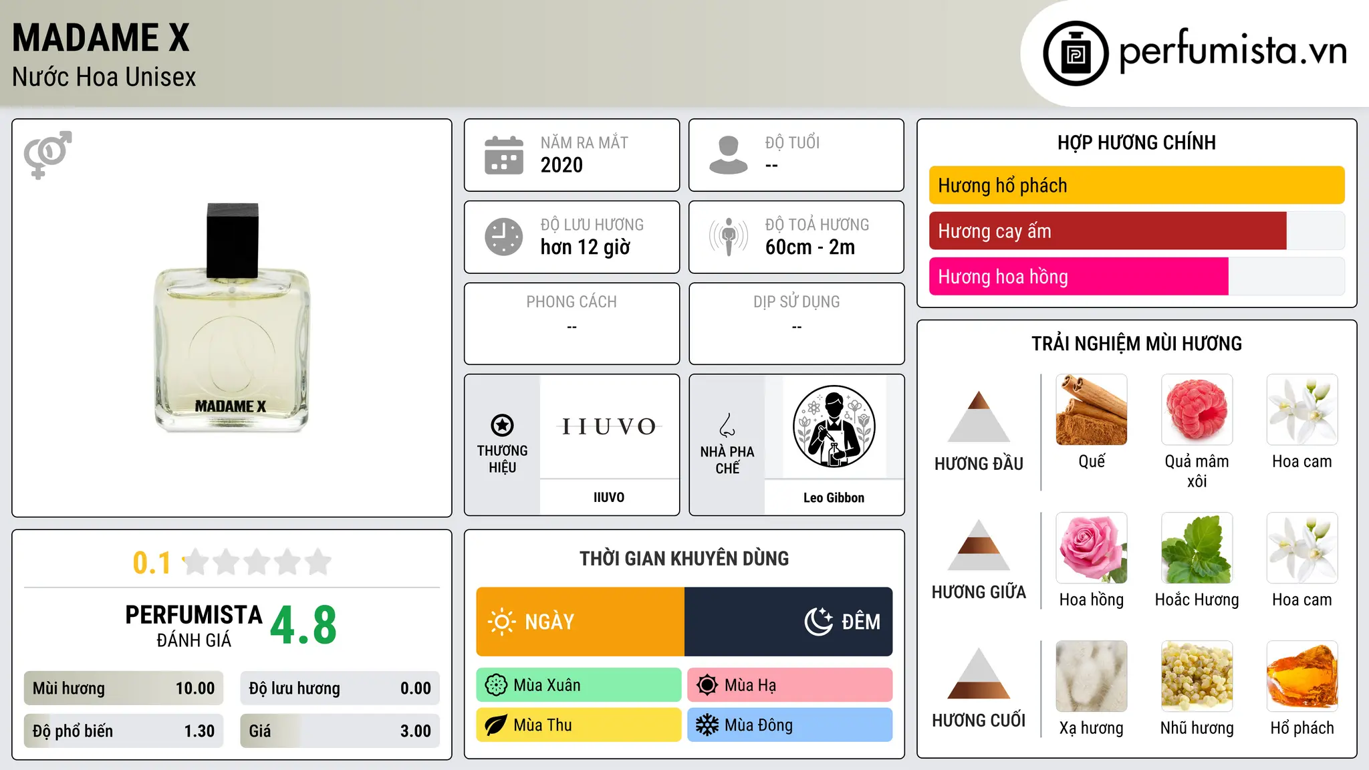This screenshot has width=1369, height=770.
Task: Click the IIUVO brand name caption
Action: click(x=609, y=497)
